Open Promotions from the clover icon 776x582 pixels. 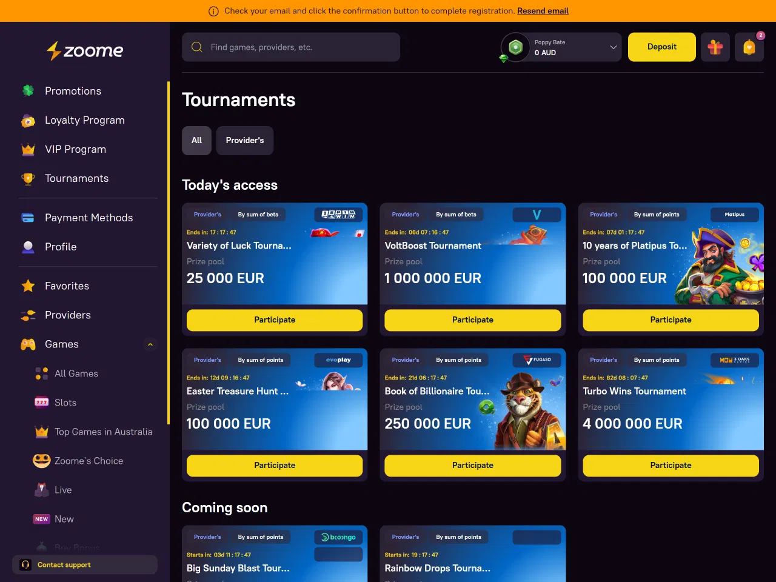(28, 91)
